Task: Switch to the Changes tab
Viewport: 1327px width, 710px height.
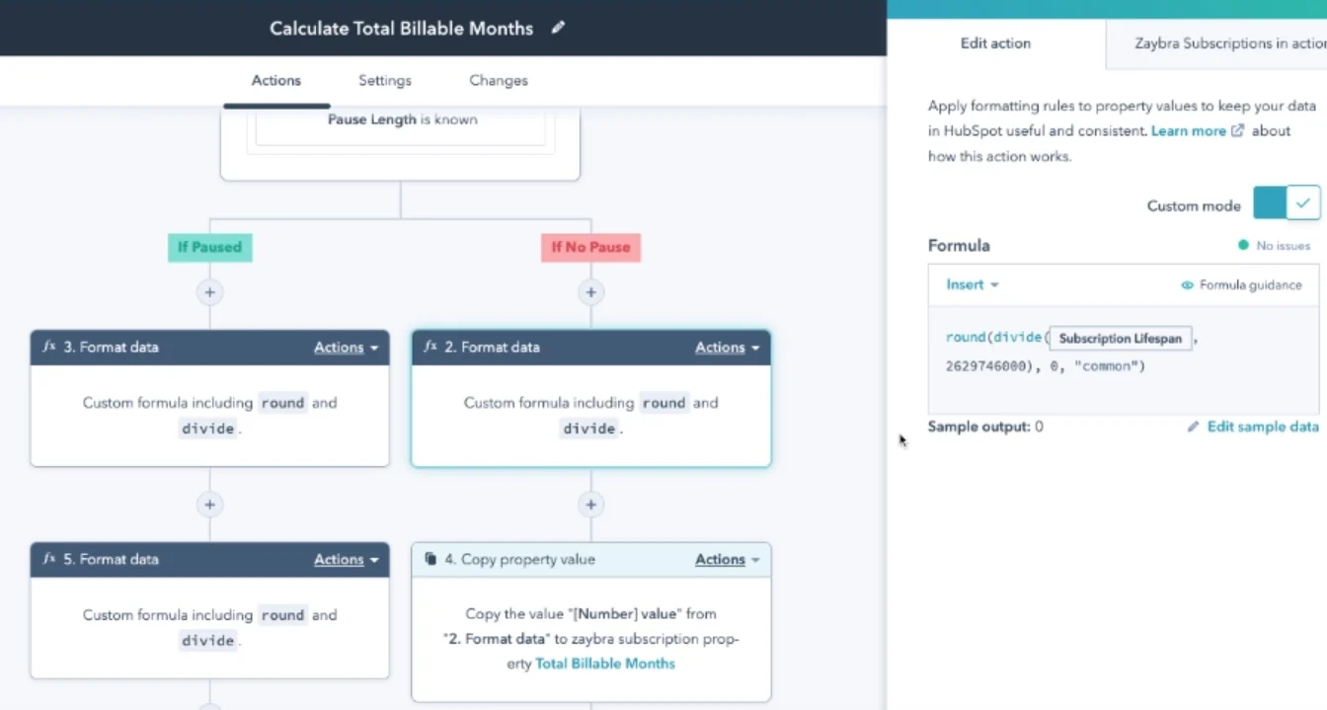Action: click(498, 81)
